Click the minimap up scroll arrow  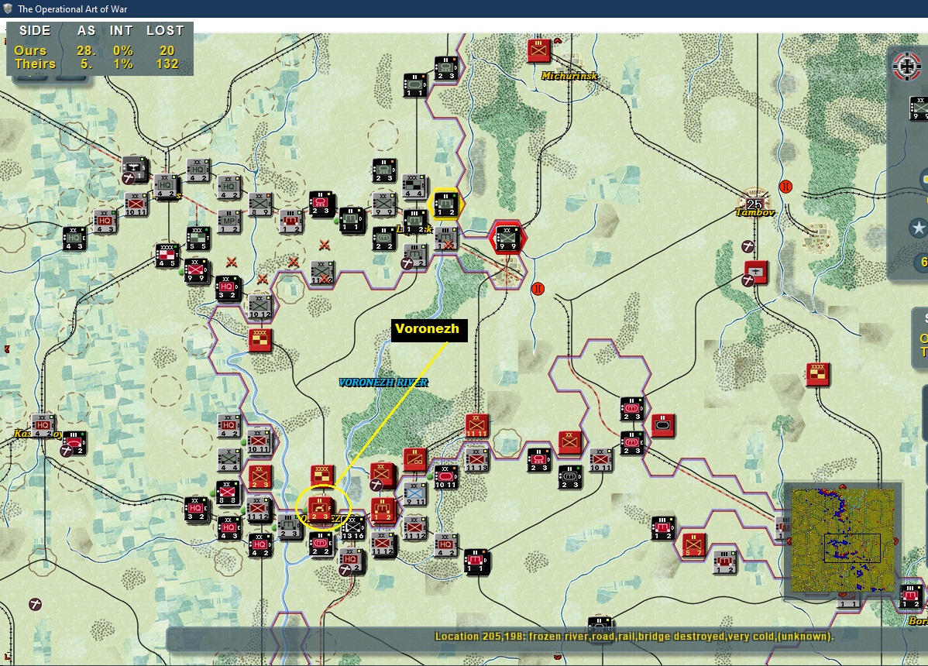click(x=843, y=487)
